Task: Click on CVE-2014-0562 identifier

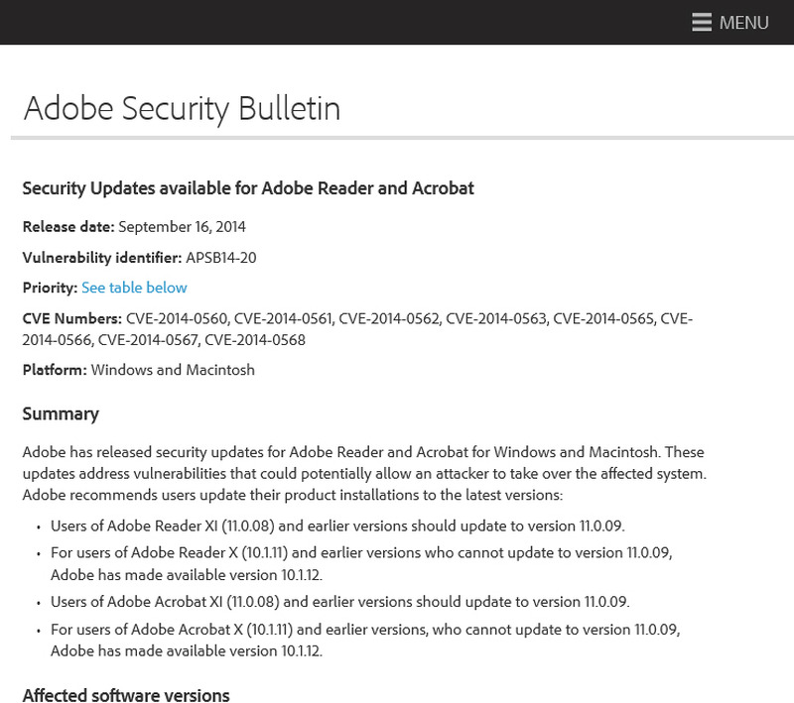Action: point(392,318)
